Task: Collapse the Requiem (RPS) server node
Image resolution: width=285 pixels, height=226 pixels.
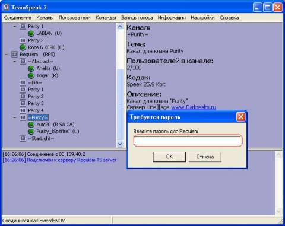Action: (6, 55)
